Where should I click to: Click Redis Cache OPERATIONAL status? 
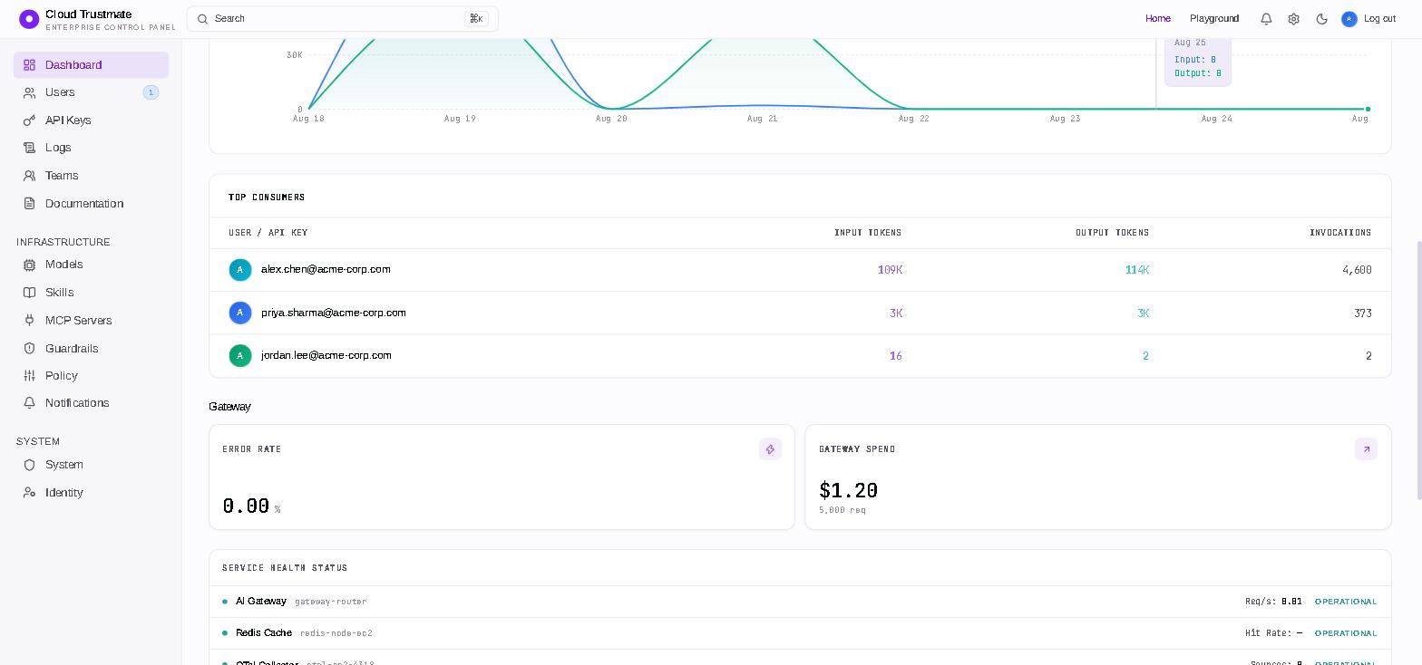(x=1346, y=633)
